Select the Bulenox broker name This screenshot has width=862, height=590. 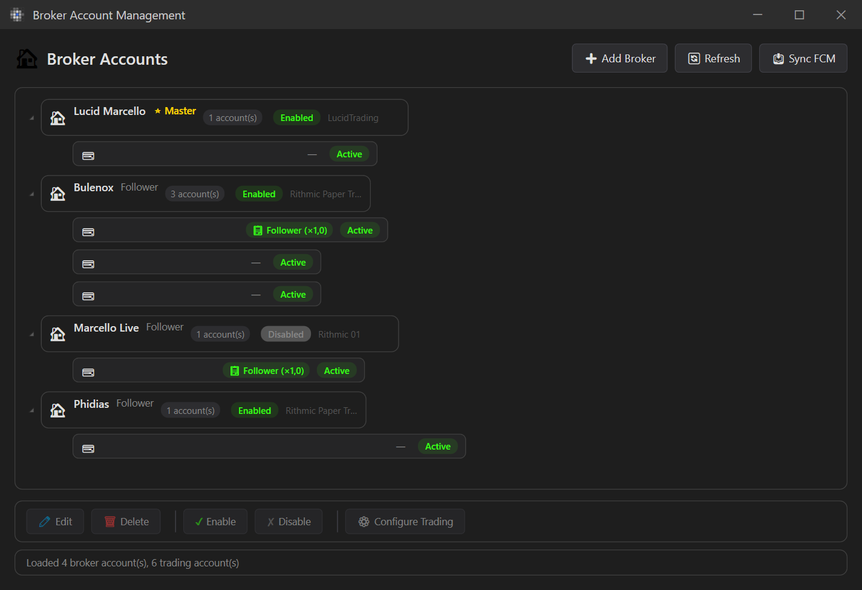tap(94, 188)
